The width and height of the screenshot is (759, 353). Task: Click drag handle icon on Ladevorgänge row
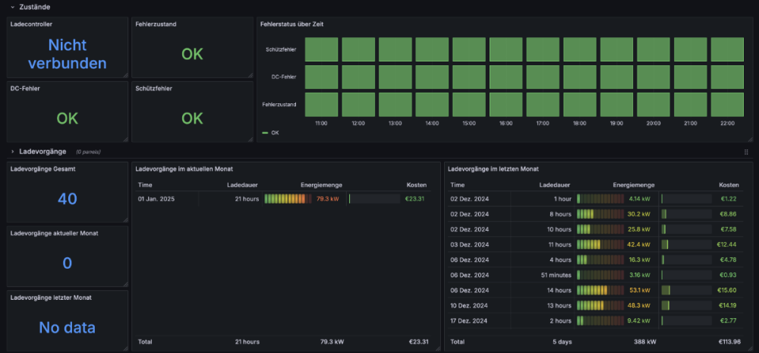[746, 152]
